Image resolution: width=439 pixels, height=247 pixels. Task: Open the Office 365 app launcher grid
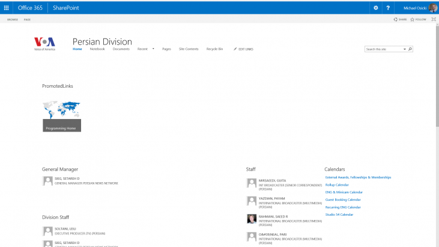tap(6, 8)
